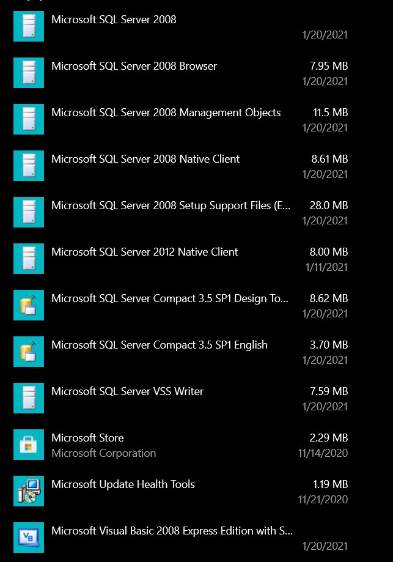Select Microsoft SQL Server 2008 Native Client name
Screen dimensions: 393x562
click(145, 159)
